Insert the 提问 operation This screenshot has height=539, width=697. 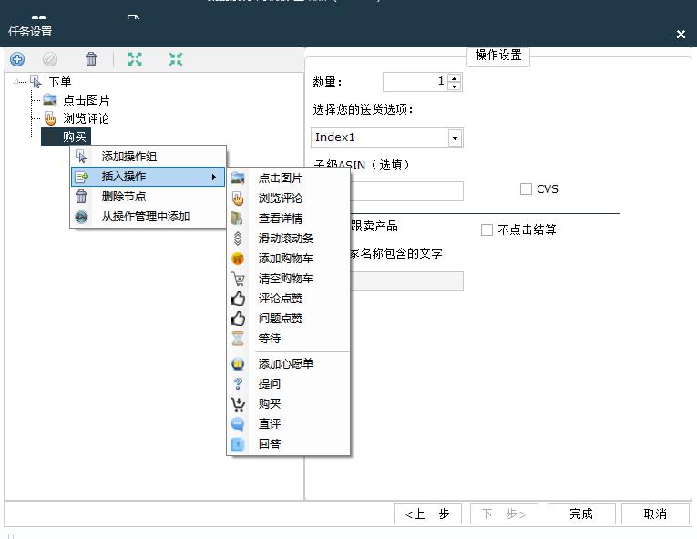point(289,384)
